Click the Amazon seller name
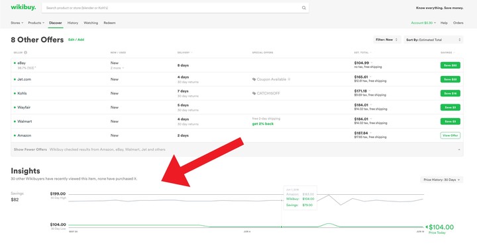Image resolution: width=477 pixels, height=245 pixels. [24, 135]
